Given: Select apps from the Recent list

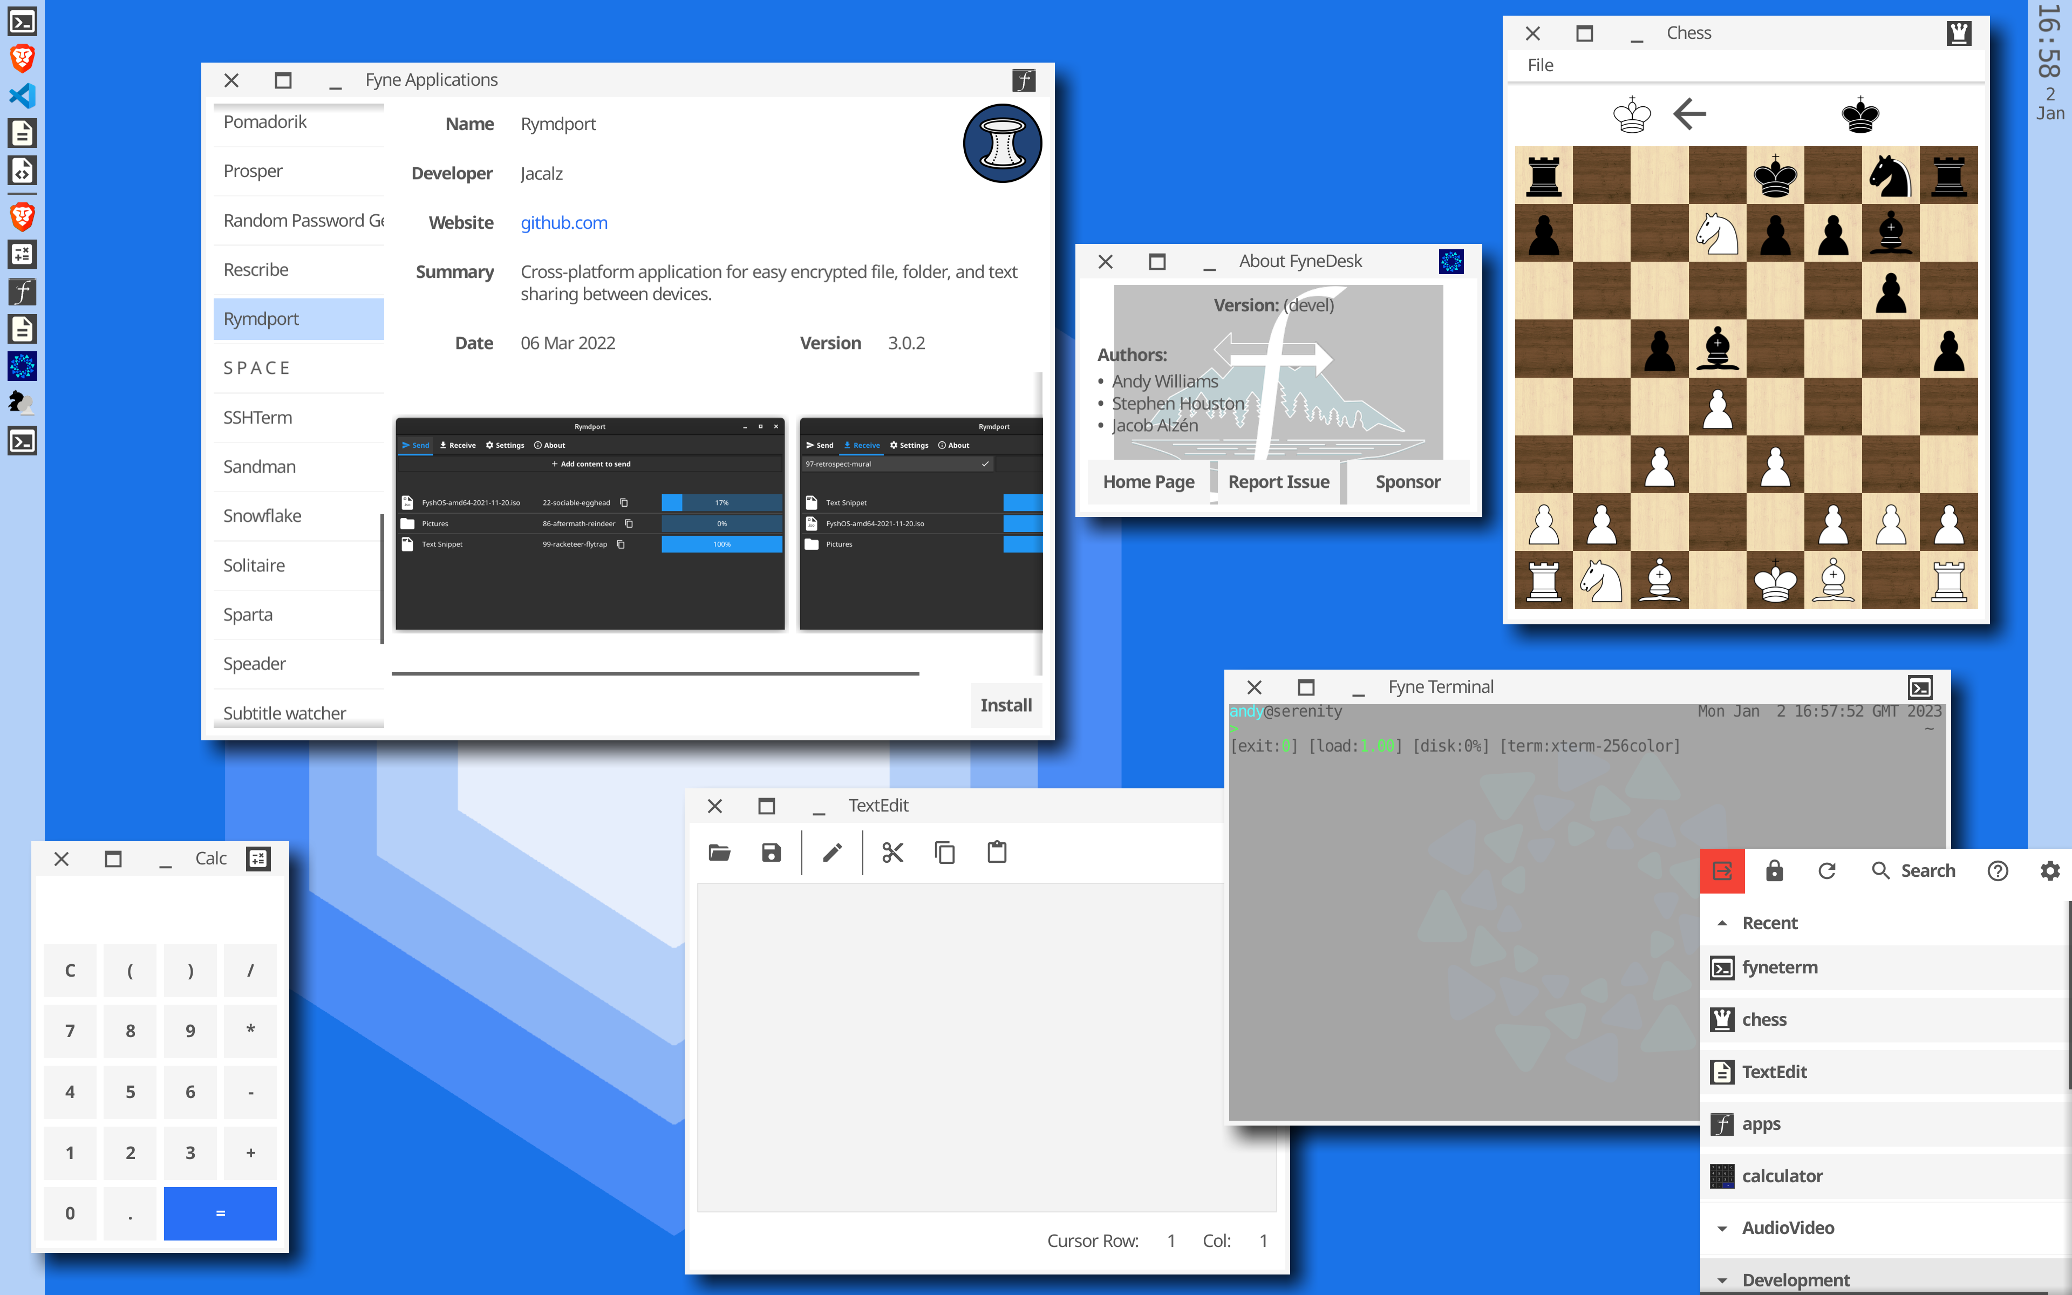Looking at the screenshot, I should click(x=1884, y=1124).
